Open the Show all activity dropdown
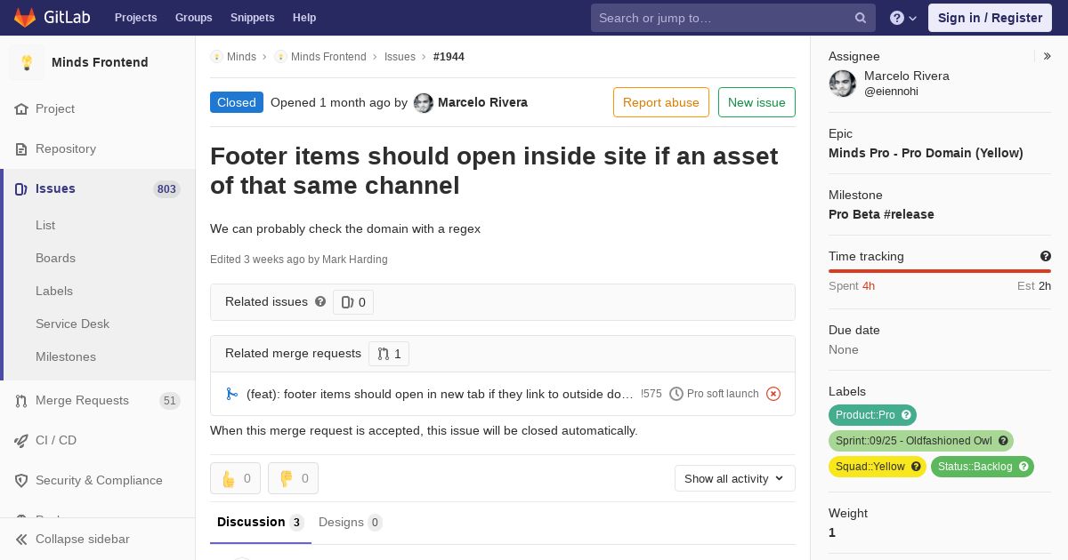 point(734,478)
